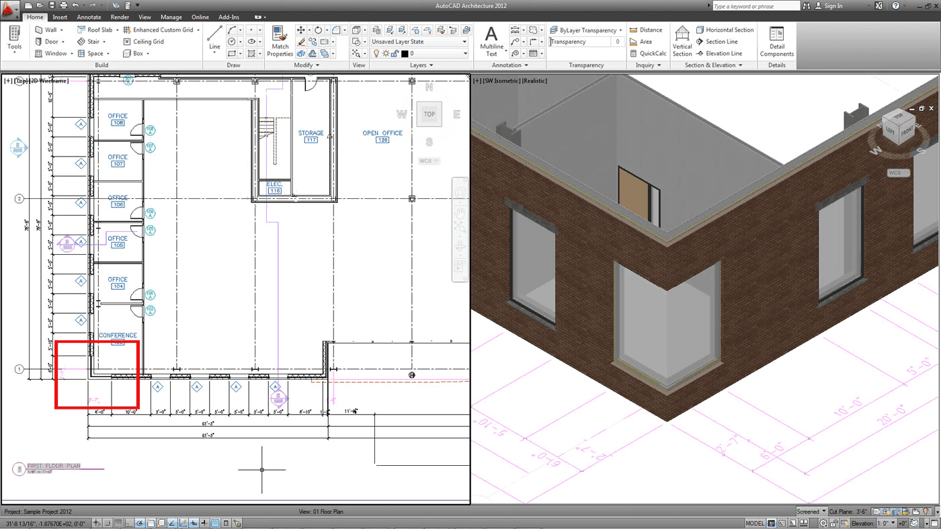Click Sign In link

833,6
